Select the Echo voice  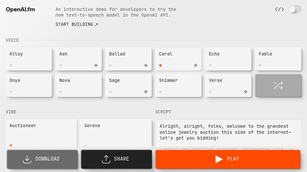tap(228, 59)
